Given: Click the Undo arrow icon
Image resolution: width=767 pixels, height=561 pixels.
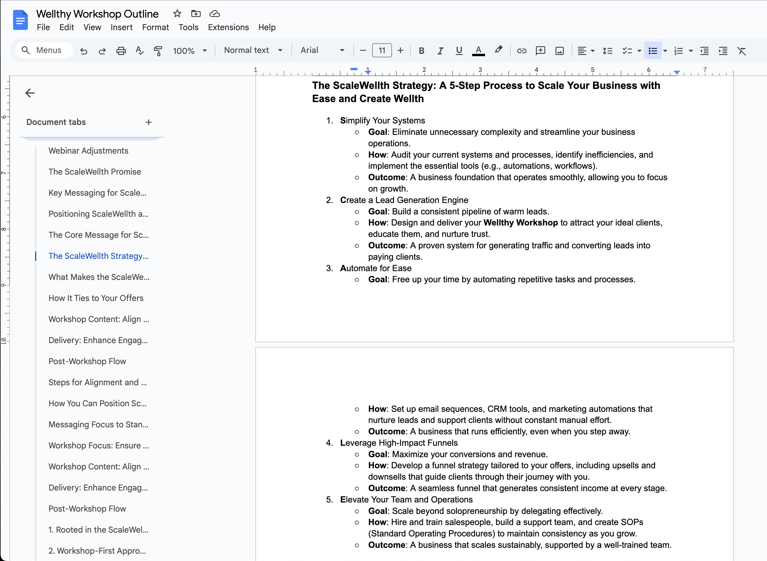Looking at the screenshot, I should coord(84,51).
